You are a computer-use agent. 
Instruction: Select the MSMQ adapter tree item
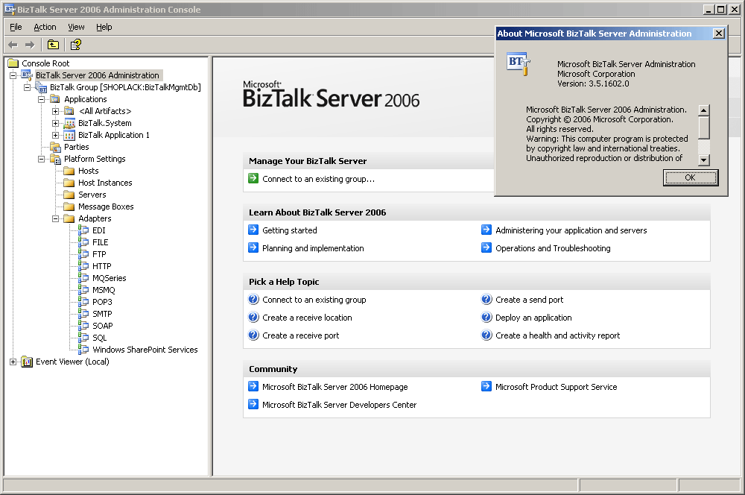point(104,290)
